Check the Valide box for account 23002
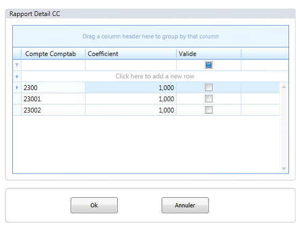The image size is (296, 225). click(208, 110)
